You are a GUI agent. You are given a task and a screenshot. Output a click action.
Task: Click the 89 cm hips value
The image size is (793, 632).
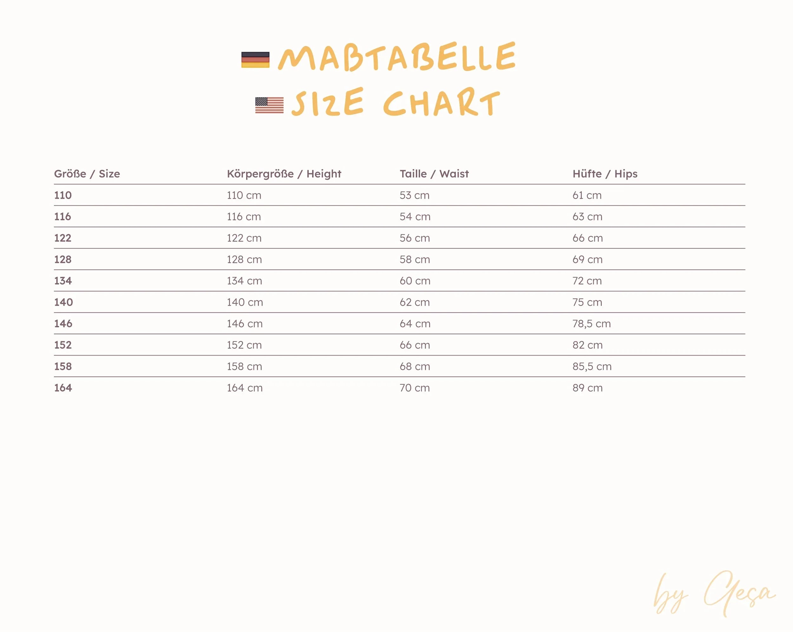point(587,388)
